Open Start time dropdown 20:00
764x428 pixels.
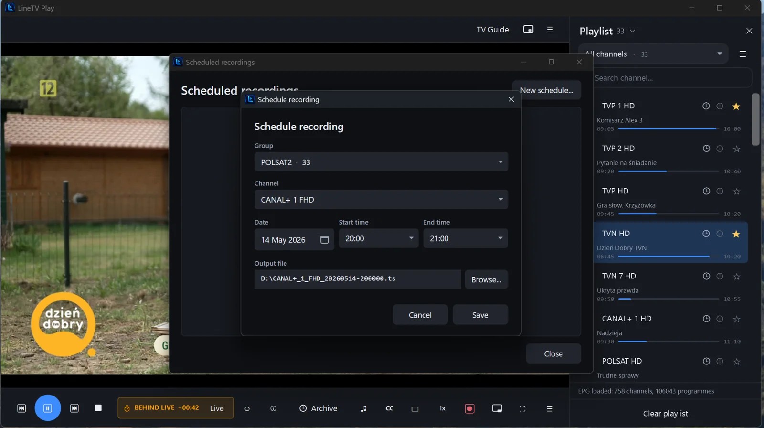click(379, 238)
